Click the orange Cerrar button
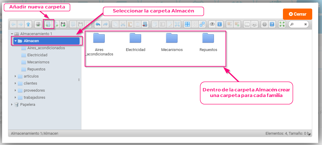 click(x=297, y=14)
